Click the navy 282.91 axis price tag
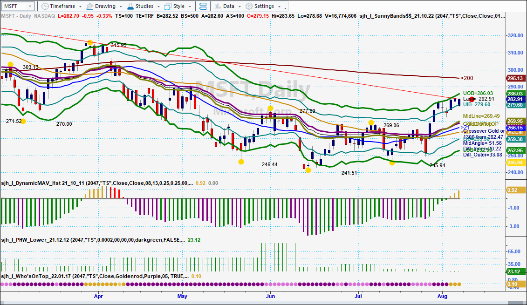Image resolution: width=527 pixels, height=305 pixels. pyautogui.click(x=515, y=100)
